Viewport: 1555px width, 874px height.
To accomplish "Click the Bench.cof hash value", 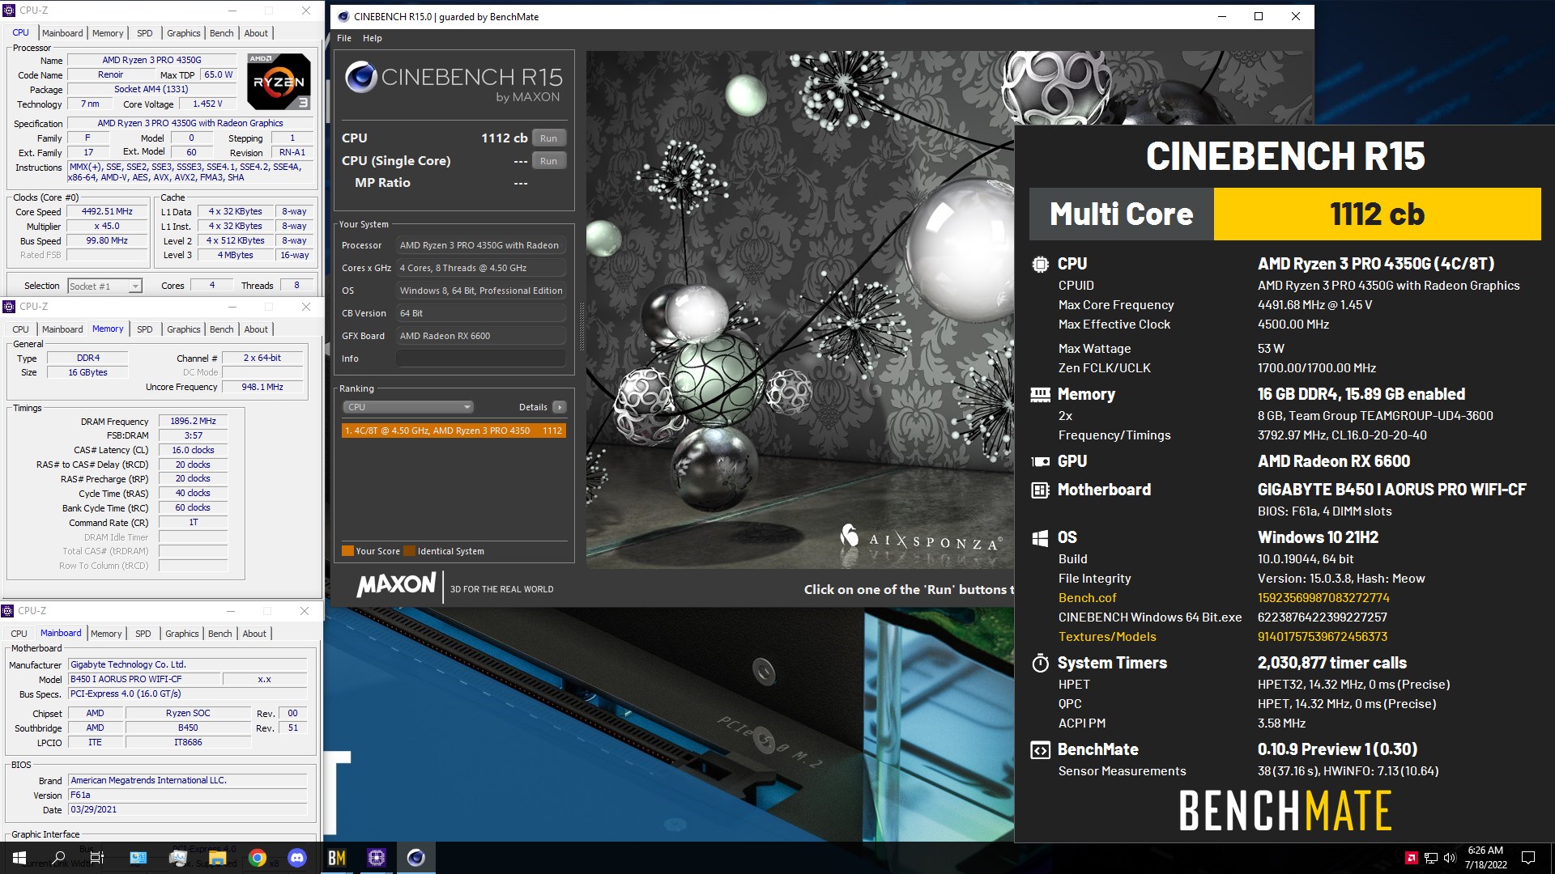I will [x=1323, y=598].
